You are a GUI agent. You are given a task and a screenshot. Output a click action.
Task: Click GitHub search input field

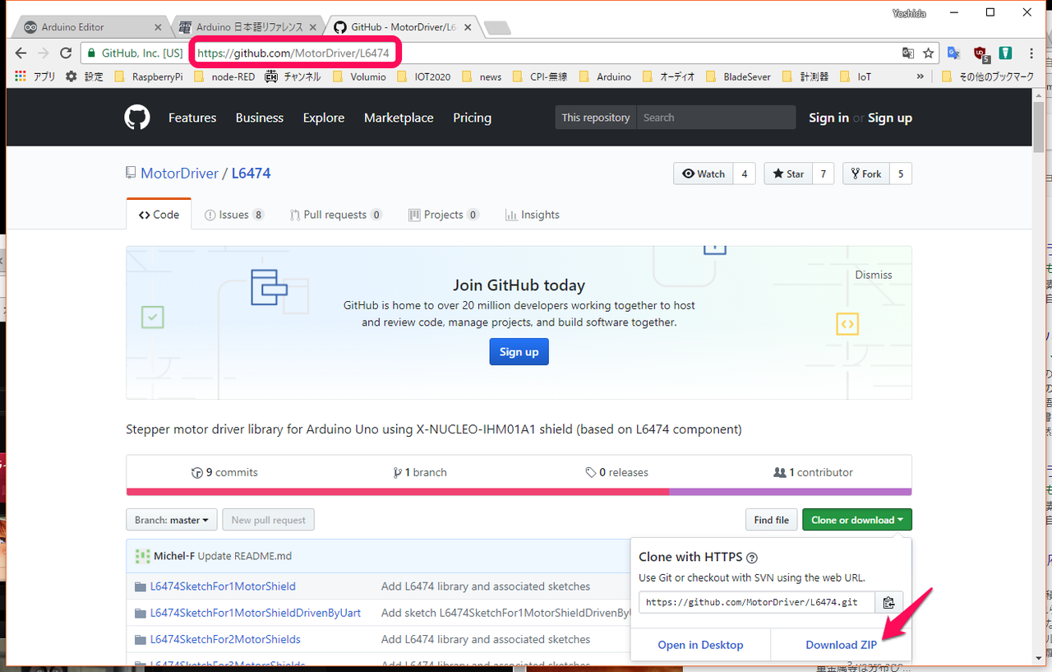[716, 118]
